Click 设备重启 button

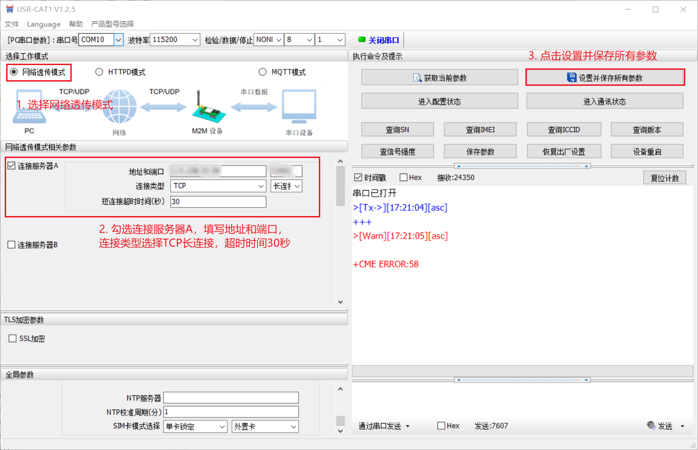coord(647,151)
